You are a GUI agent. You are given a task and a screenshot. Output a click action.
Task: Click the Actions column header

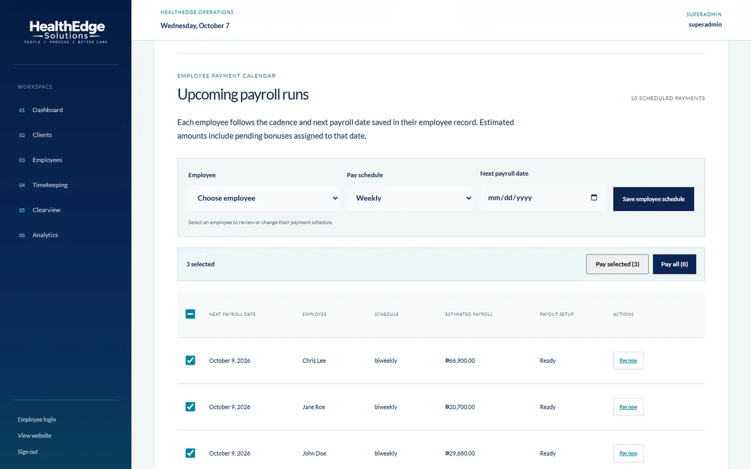click(x=623, y=314)
